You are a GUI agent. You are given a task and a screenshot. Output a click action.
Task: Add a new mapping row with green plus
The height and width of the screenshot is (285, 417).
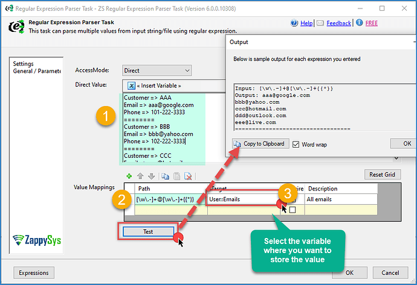129,176
